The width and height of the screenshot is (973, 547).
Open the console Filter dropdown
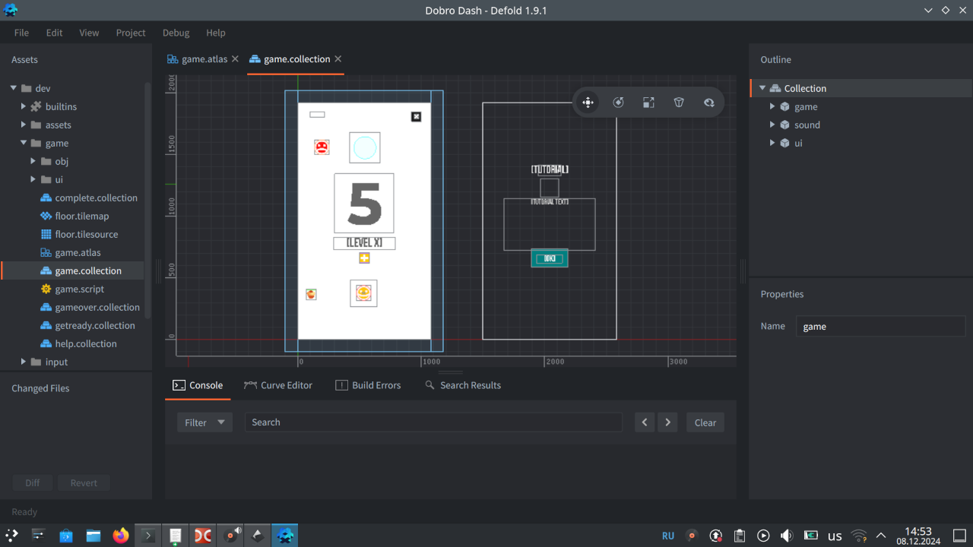[x=204, y=422]
